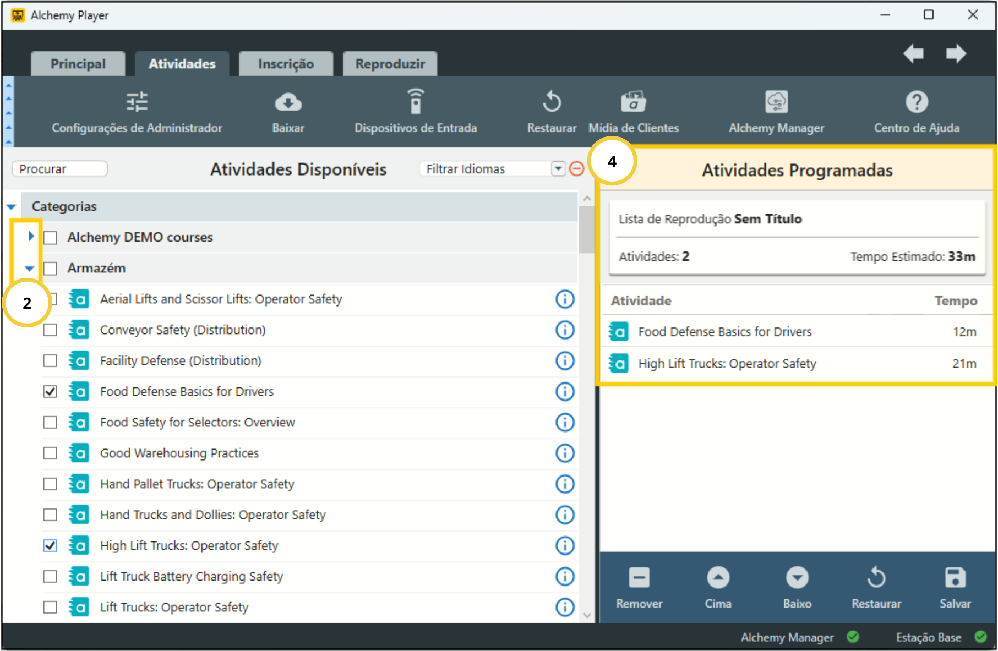Expand Alchemy DEMO courses category
998x651 pixels.
coord(31,237)
